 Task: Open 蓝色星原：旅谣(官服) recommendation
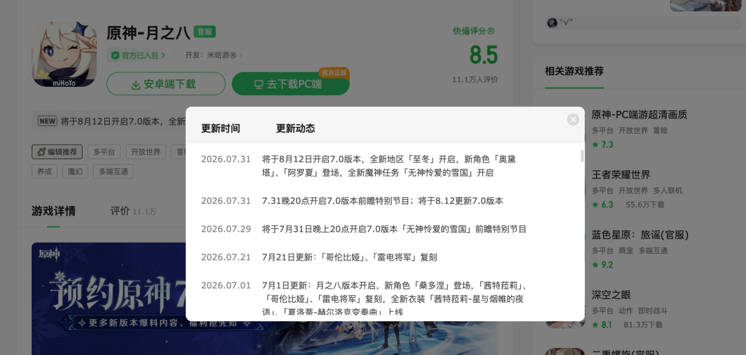(640, 235)
